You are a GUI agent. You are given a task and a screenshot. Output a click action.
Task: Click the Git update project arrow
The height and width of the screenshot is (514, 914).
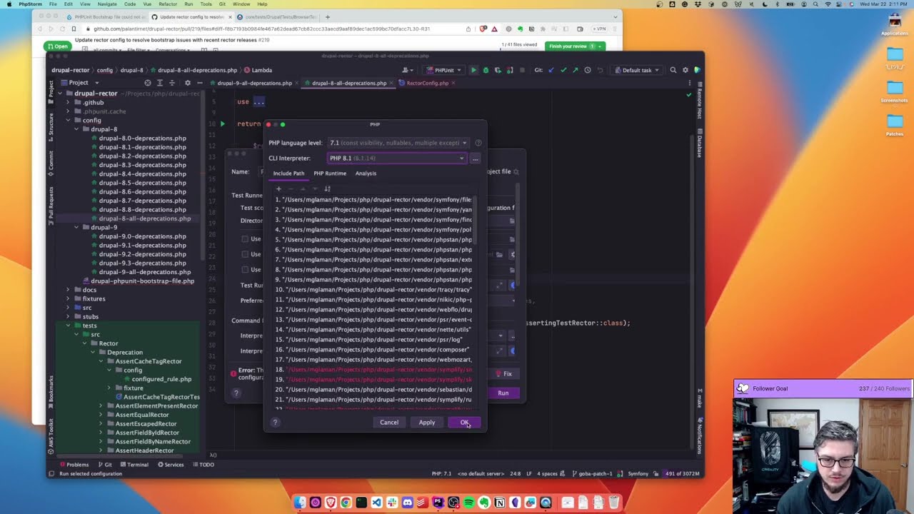pyautogui.click(x=551, y=70)
